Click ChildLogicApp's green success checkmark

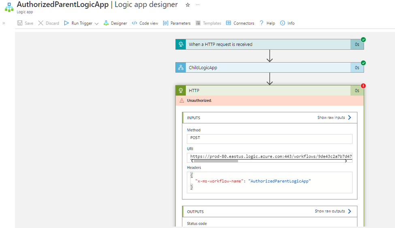(x=363, y=63)
